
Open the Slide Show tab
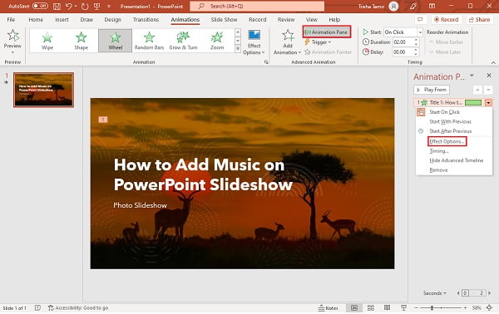224,19
